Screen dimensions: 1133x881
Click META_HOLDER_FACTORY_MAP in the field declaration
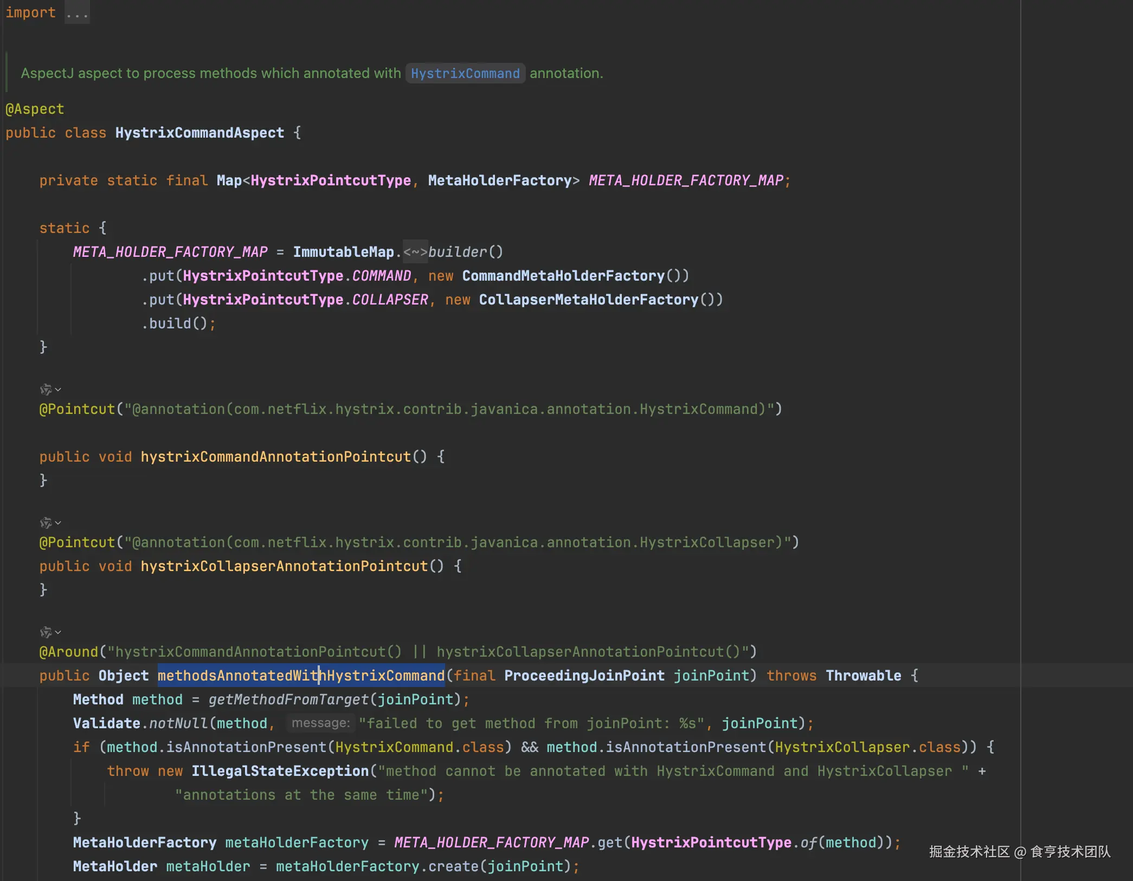[686, 180]
